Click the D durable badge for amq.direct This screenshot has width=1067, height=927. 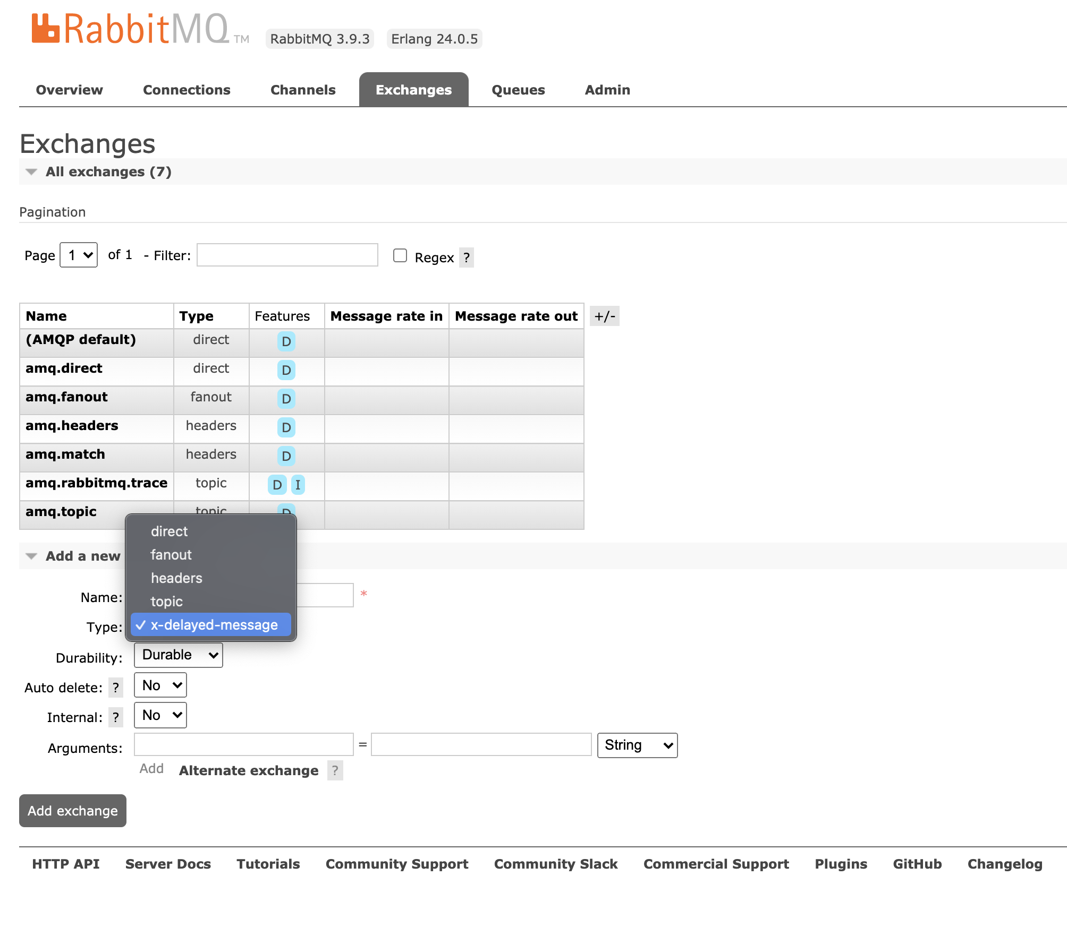click(x=286, y=370)
